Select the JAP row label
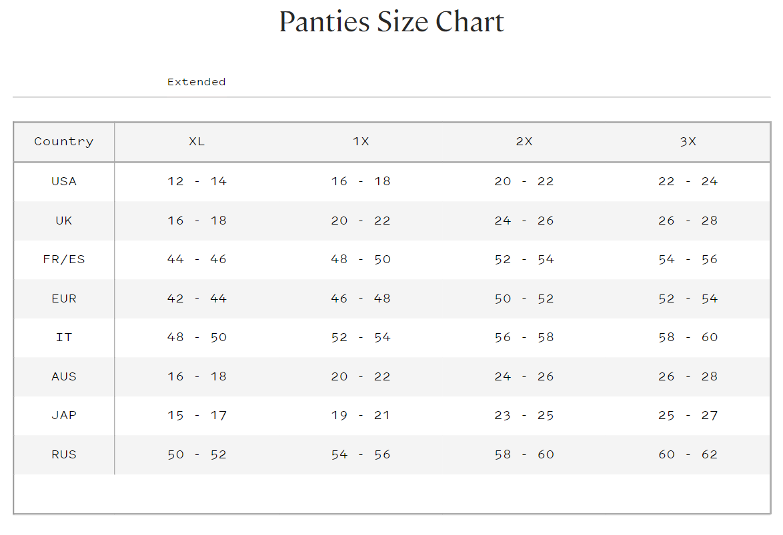 pos(64,415)
